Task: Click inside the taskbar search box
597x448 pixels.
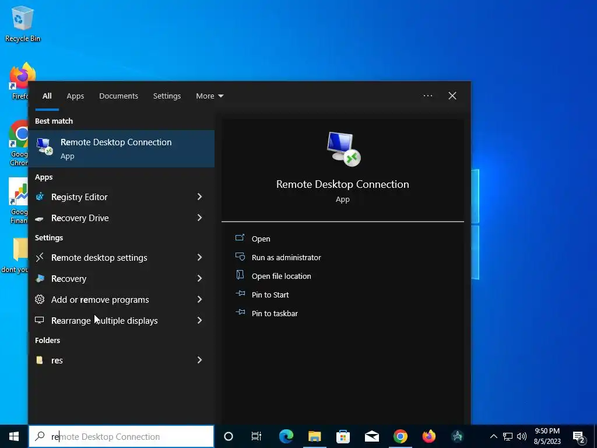Action: click(x=121, y=436)
